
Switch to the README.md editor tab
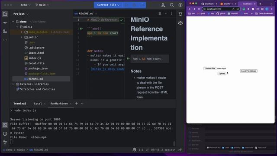[x=86, y=13]
